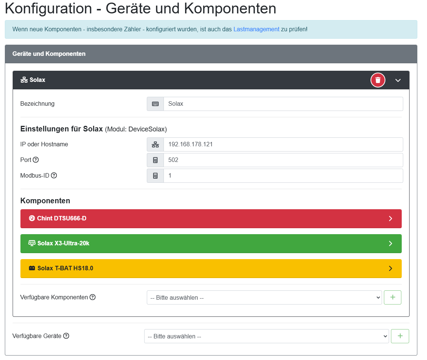Viewport: 427px width, 360px height.
Task: Click keyboard icon beside Bezeichnung field
Action: (x=155, y=104)
